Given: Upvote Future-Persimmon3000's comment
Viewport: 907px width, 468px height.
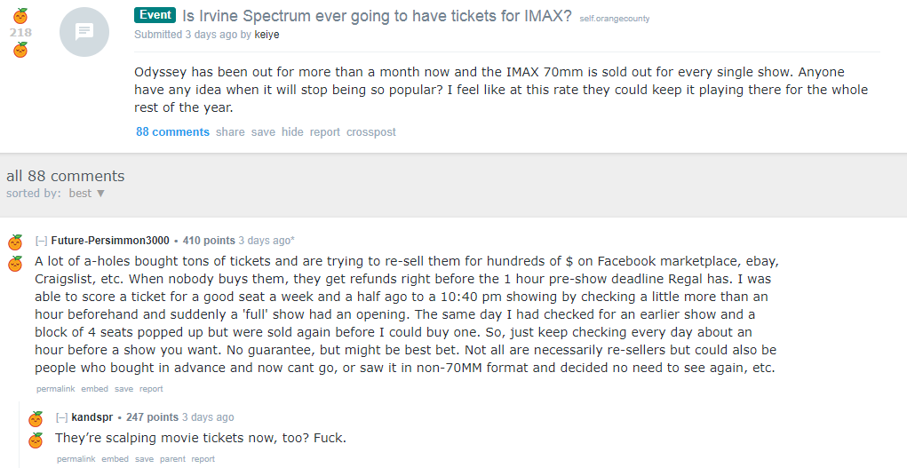Looking at the screenshot, I should coord(15,242).
